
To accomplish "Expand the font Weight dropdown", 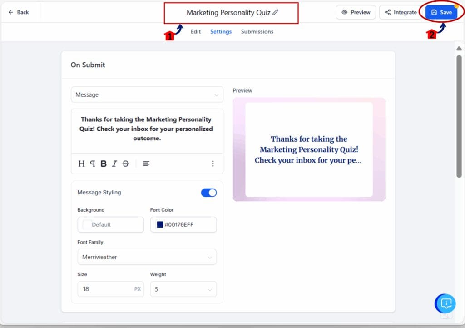I will click(x=183, y=289).
